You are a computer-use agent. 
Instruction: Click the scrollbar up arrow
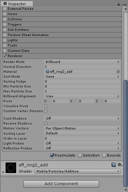[126, 9]
